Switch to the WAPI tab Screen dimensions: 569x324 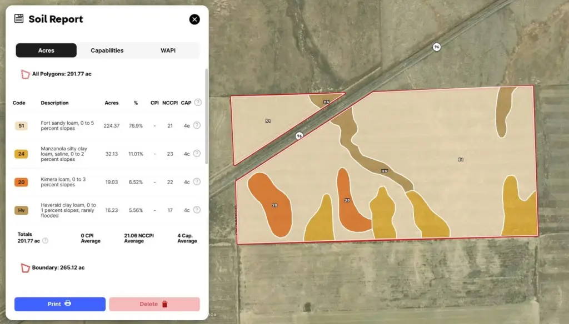click(168, 50)
